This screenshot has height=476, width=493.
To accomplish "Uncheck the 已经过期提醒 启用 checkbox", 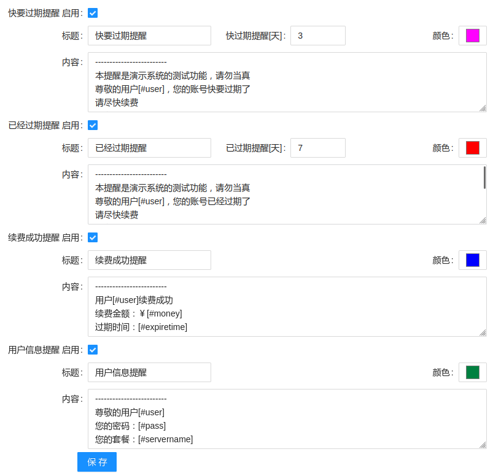I will click(93, 125).
